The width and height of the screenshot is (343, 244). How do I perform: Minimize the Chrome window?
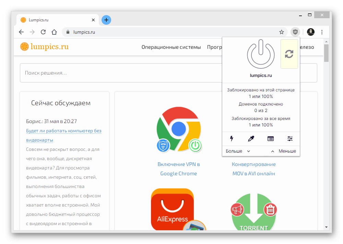click(300, 15)
